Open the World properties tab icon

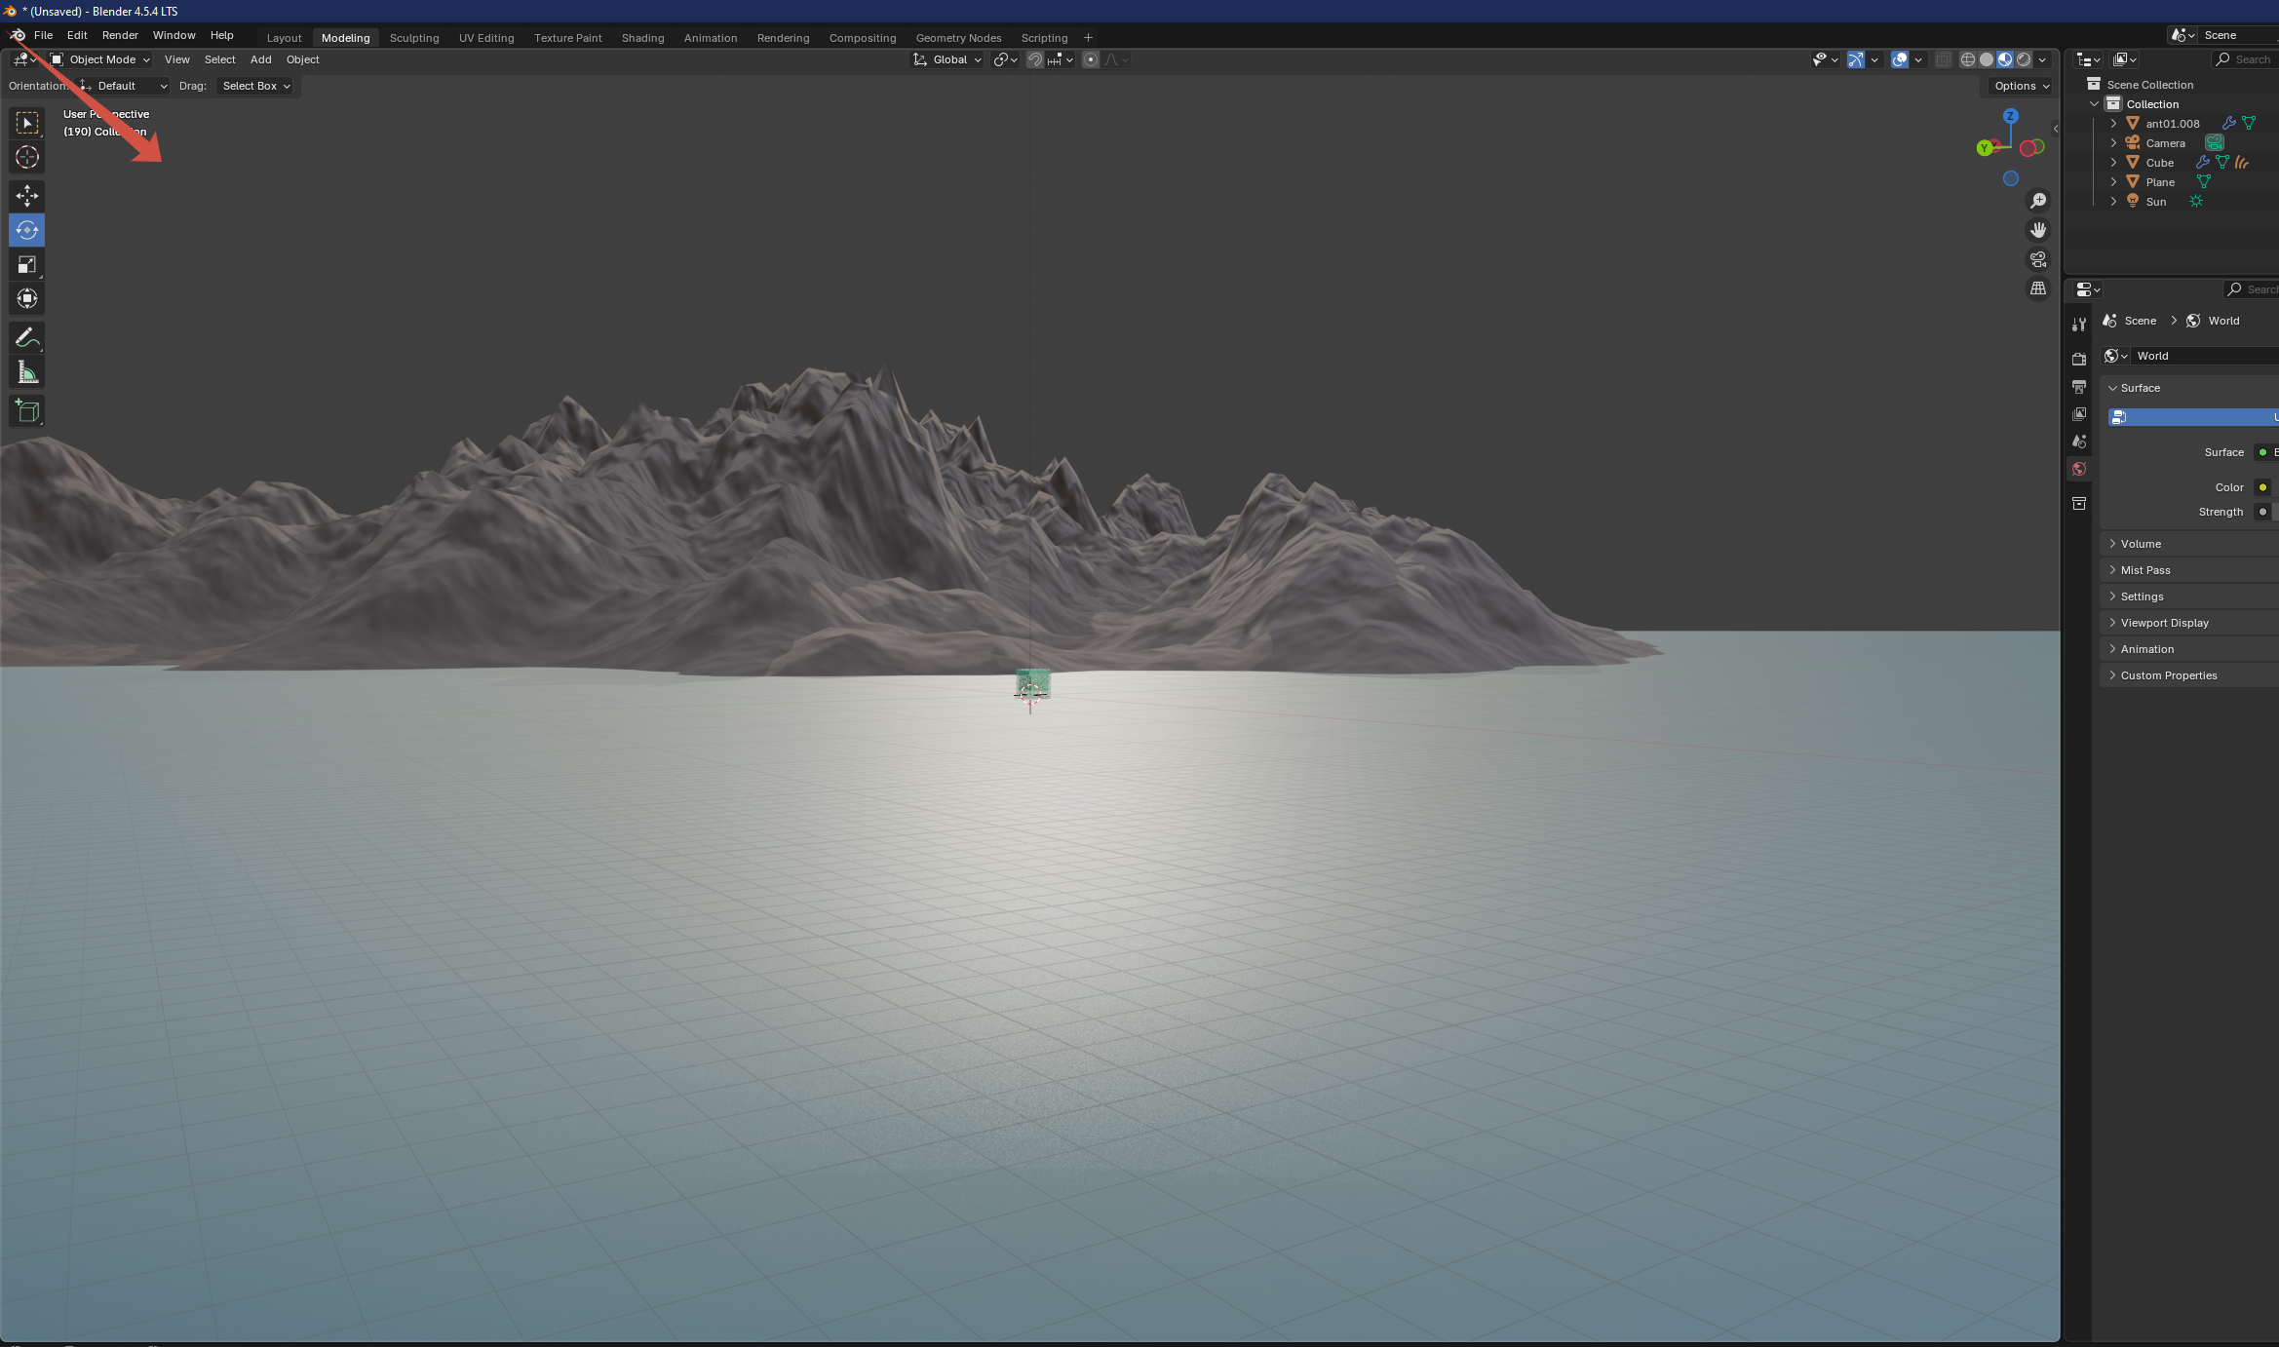tap(2078, 469)
